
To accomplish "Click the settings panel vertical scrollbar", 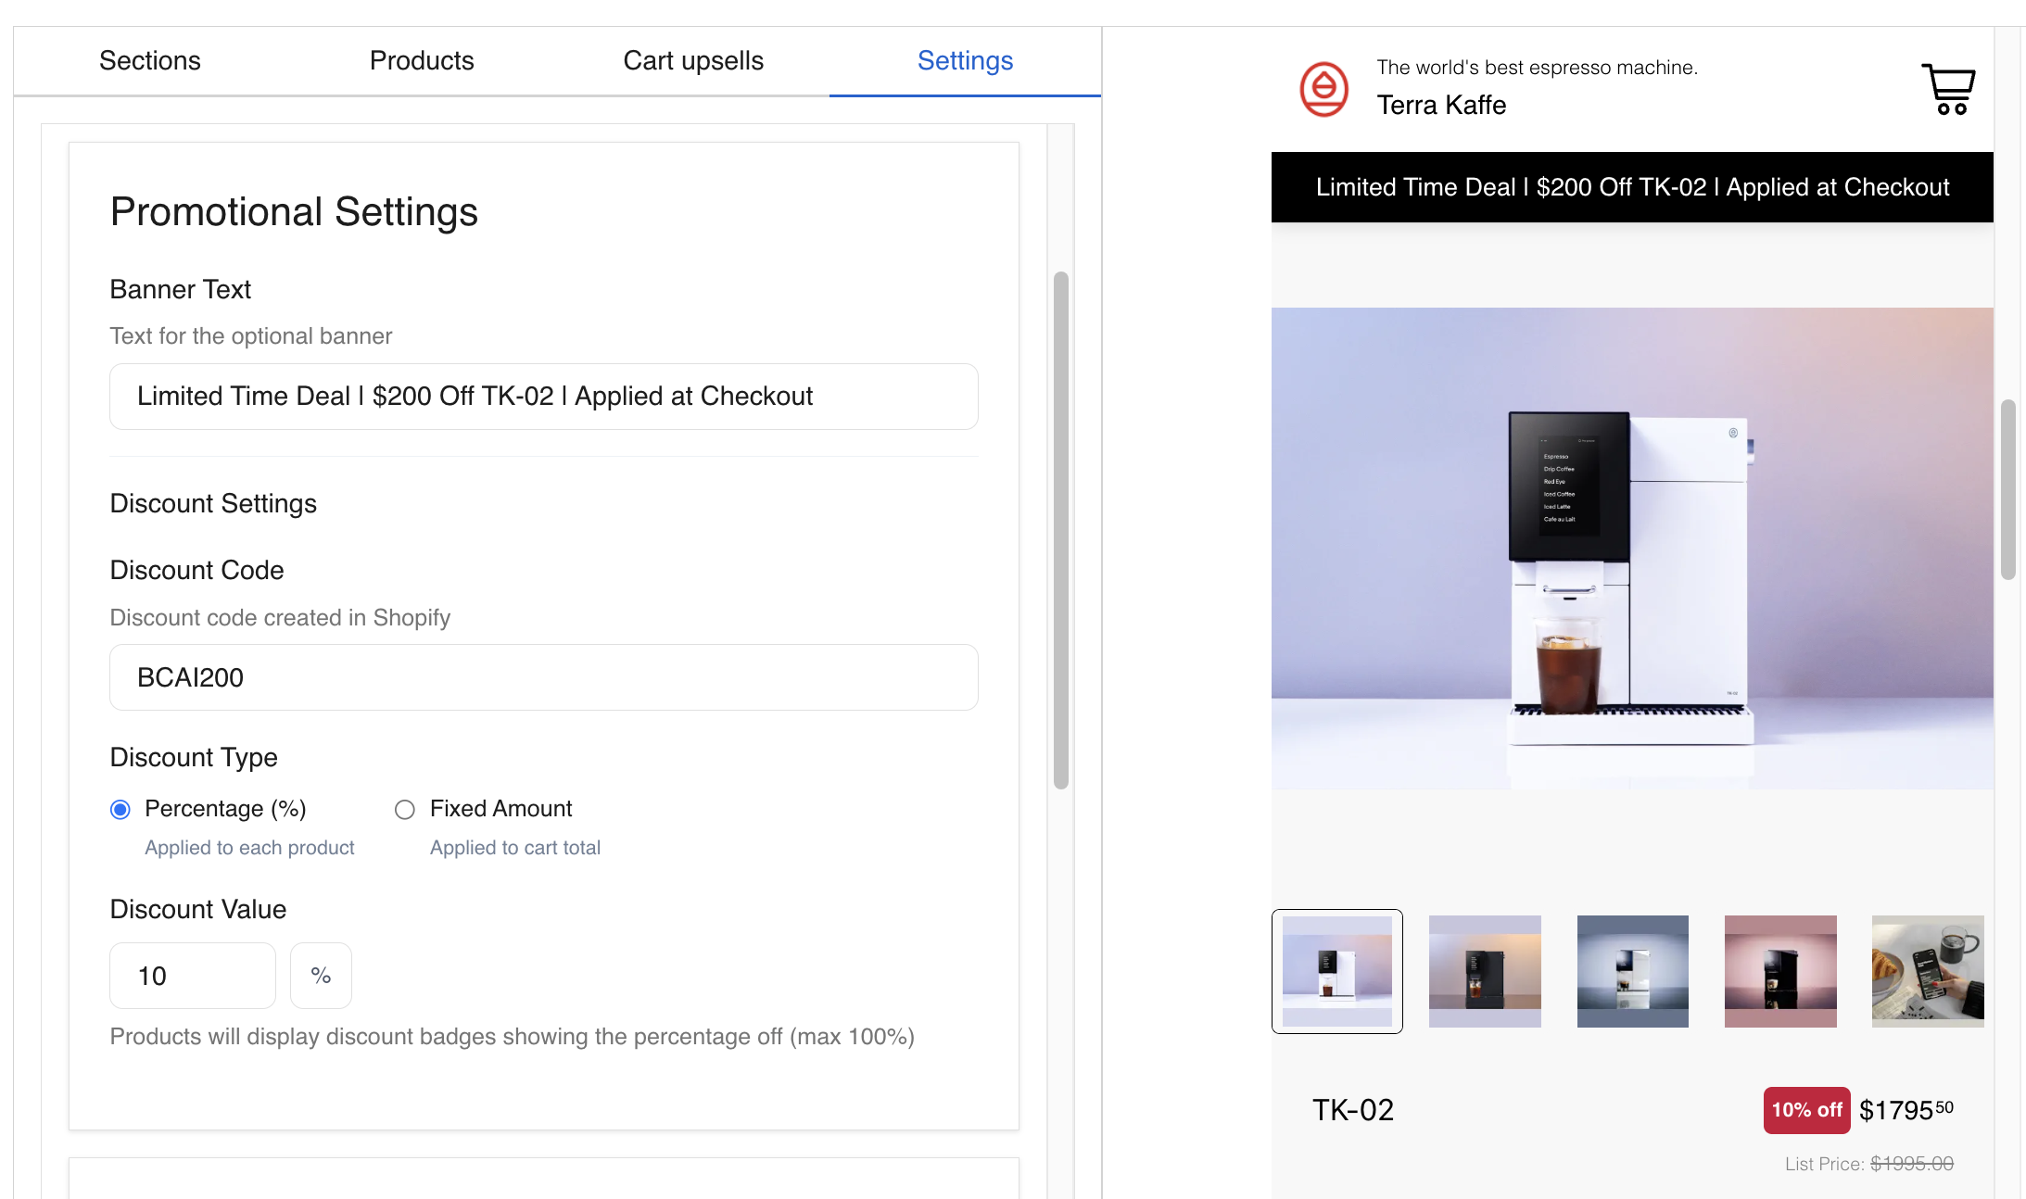I will (1061, 530).
